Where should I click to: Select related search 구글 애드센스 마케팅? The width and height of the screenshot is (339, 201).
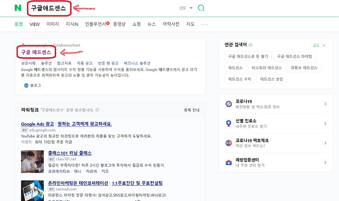click(x=294, y=56)
